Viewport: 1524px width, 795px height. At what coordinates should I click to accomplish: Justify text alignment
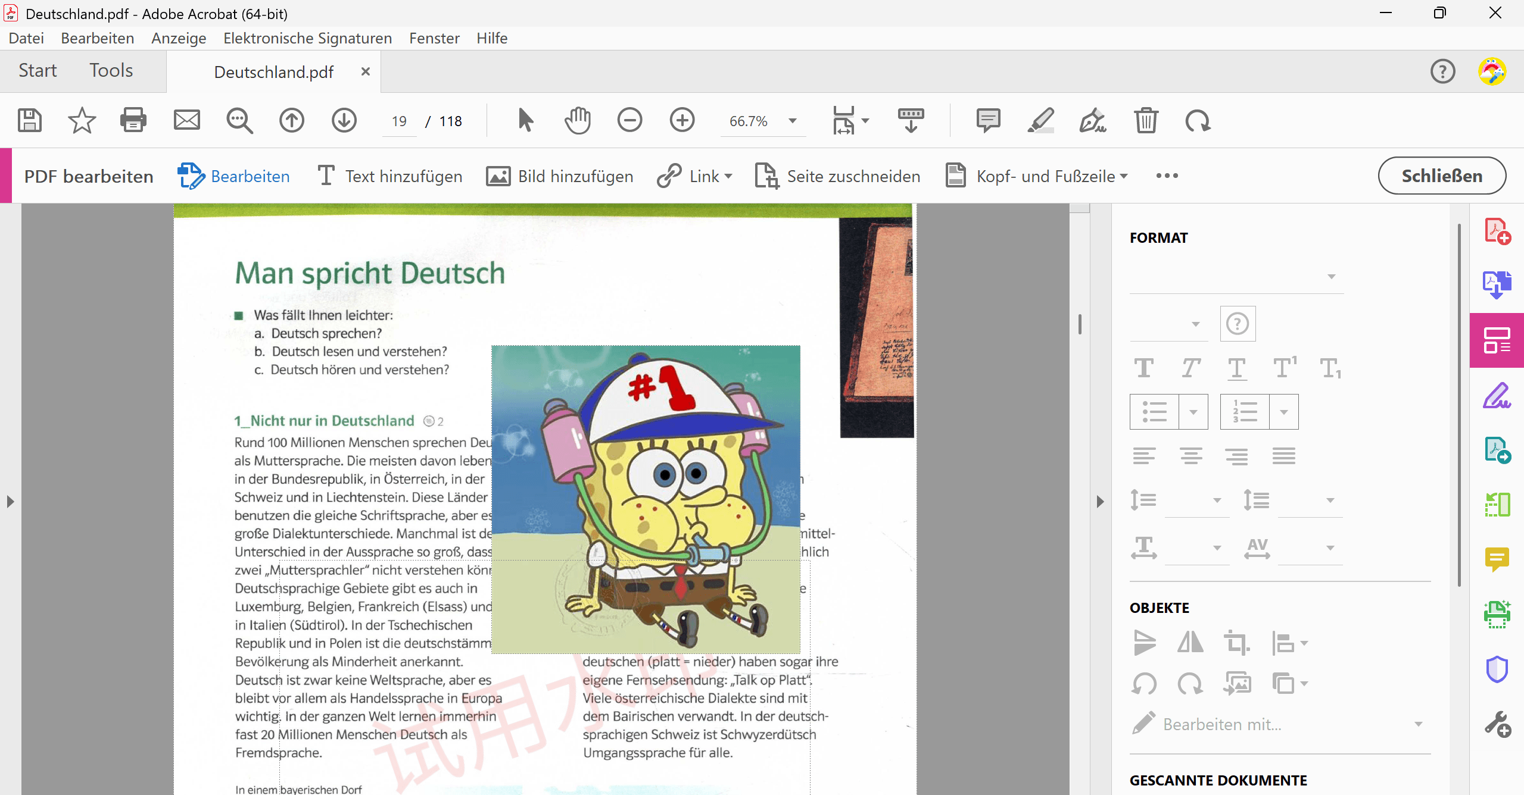point(1284,456)
